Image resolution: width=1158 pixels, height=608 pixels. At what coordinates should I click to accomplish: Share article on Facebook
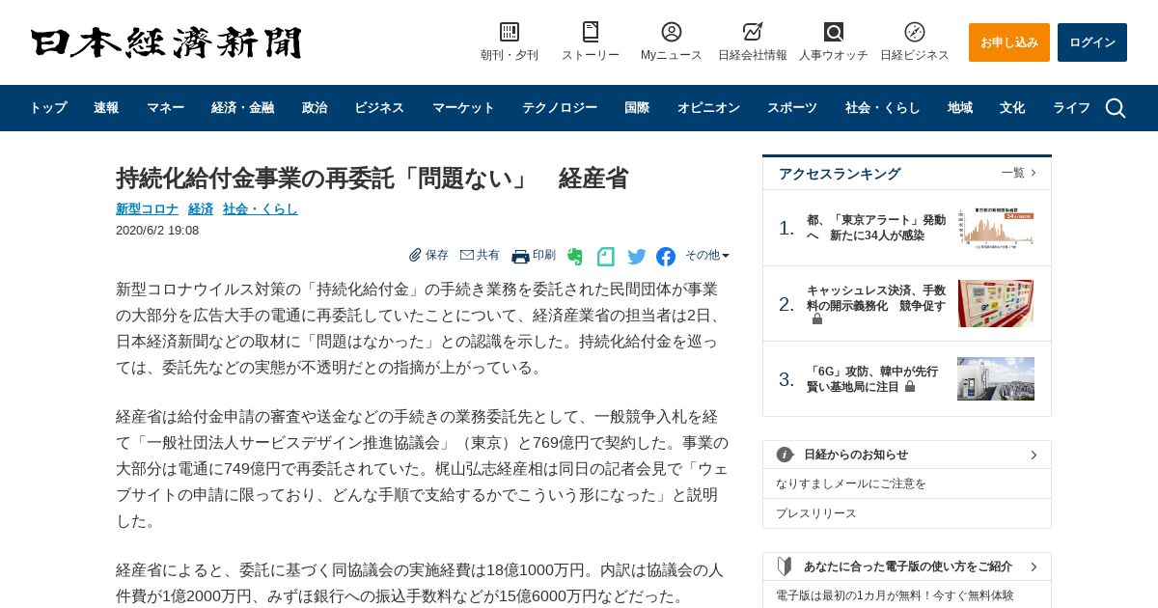(x=666, y=257)
